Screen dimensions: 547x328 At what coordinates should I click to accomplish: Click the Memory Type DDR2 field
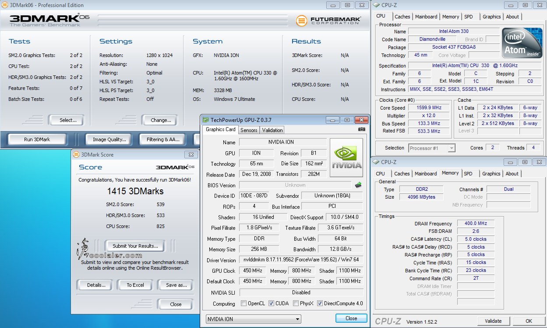point(422,189)
